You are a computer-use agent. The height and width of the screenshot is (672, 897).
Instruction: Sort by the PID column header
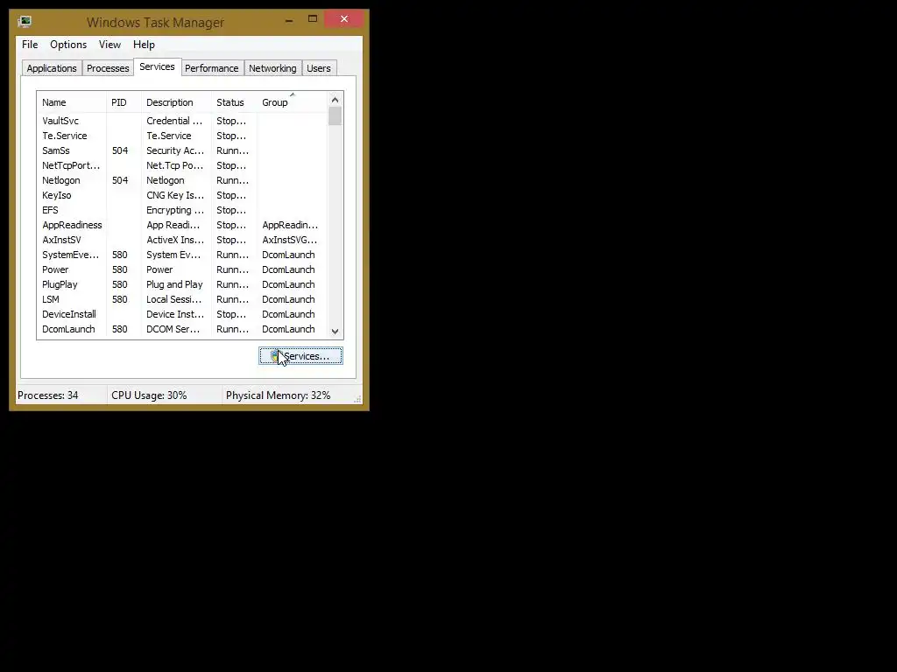click(x=124, y=103)
